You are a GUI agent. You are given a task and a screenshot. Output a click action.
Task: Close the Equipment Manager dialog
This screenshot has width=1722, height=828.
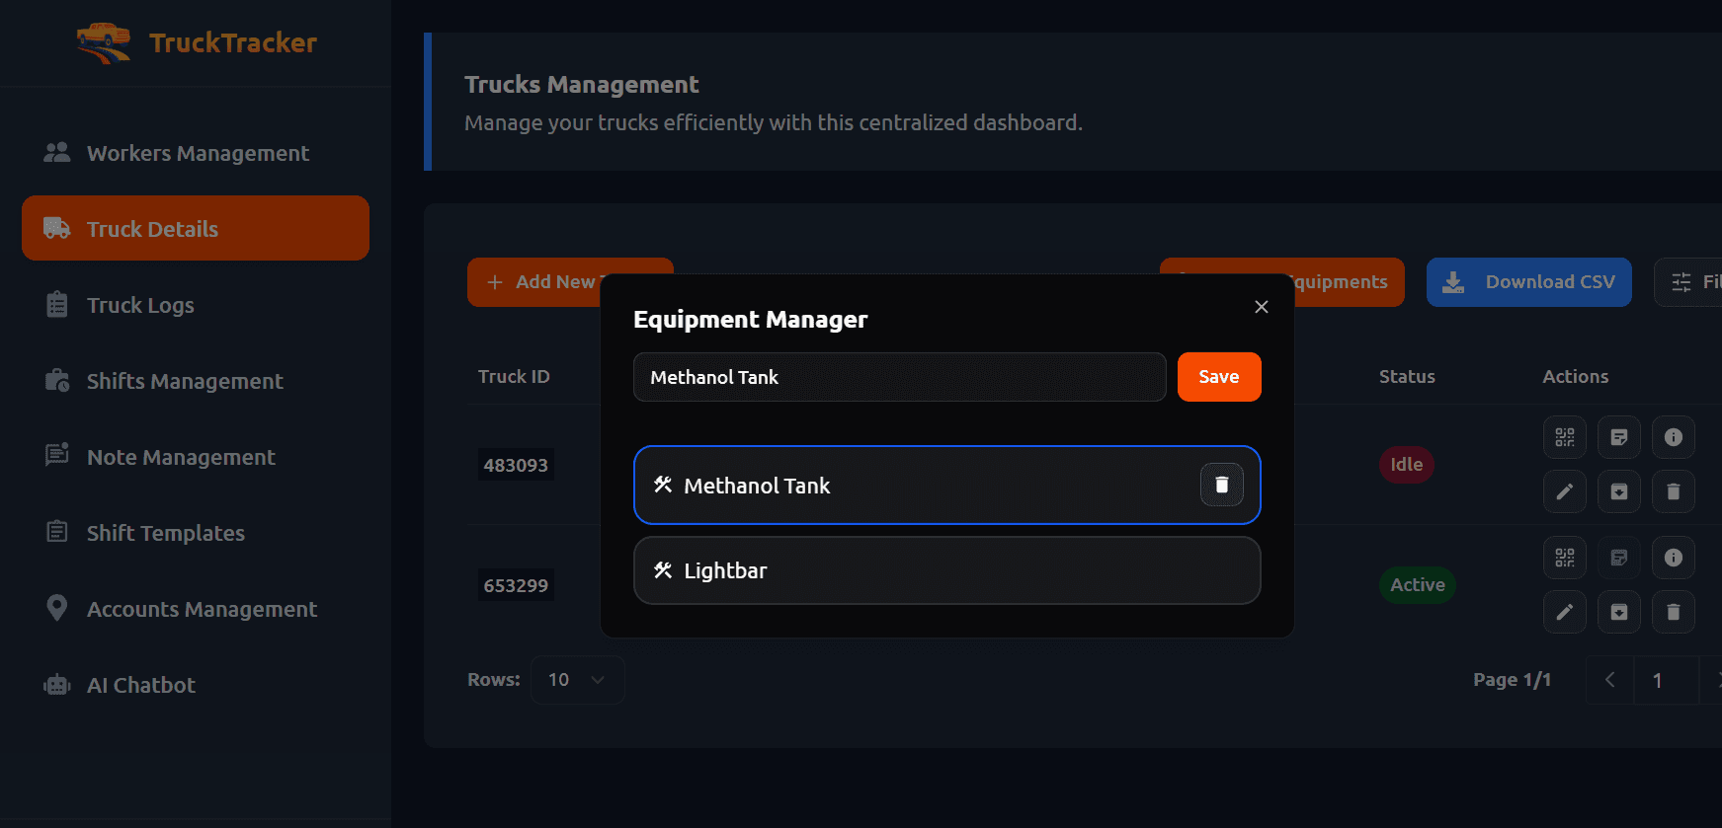pos(1261,307)
